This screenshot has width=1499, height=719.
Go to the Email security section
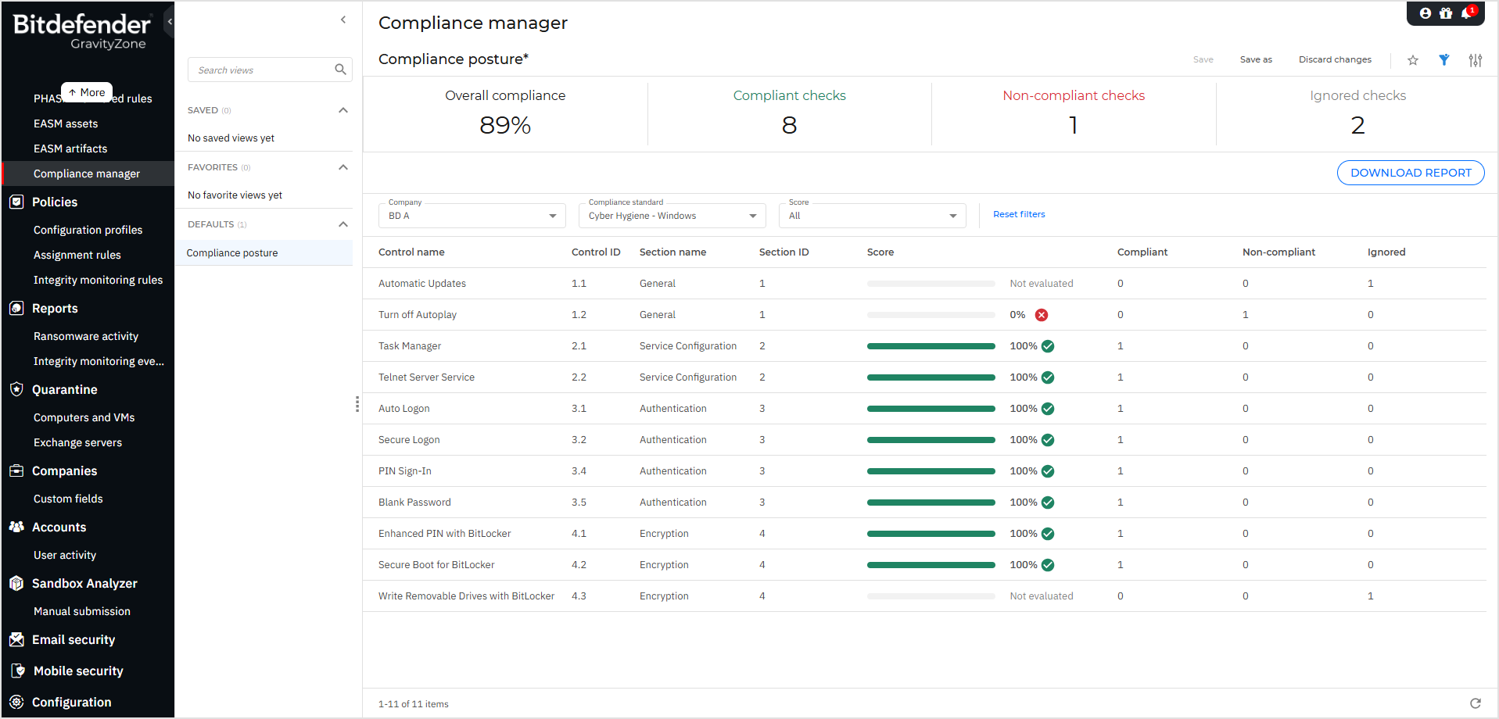(x=73, y=639)
